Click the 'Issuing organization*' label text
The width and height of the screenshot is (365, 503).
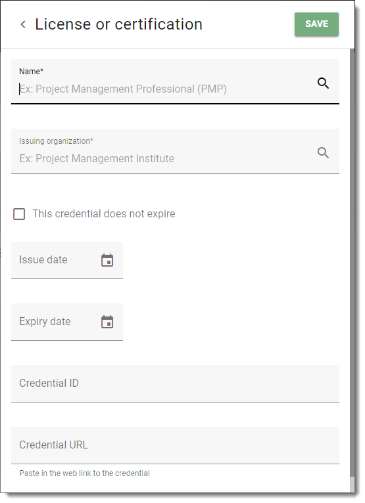click(x=56, y=141)
